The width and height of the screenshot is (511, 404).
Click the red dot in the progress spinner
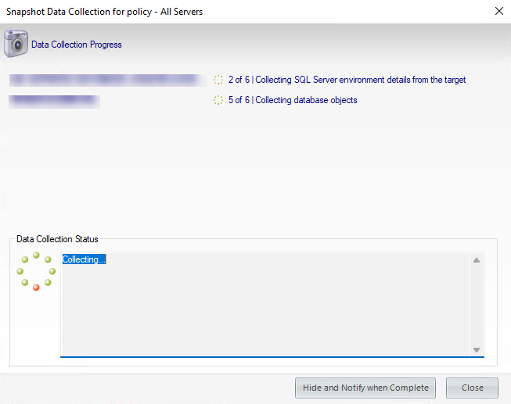tap(36, 288)
